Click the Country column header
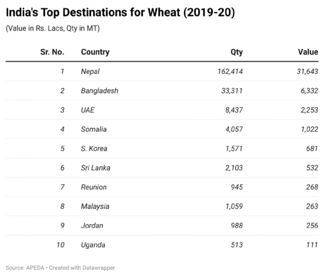The image size is (323, 276). (95, 52)
